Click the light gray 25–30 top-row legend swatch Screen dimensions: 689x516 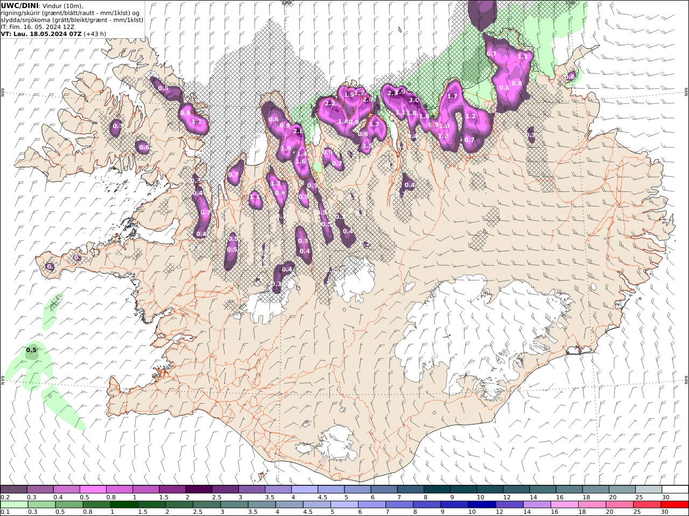coord(649,489)
